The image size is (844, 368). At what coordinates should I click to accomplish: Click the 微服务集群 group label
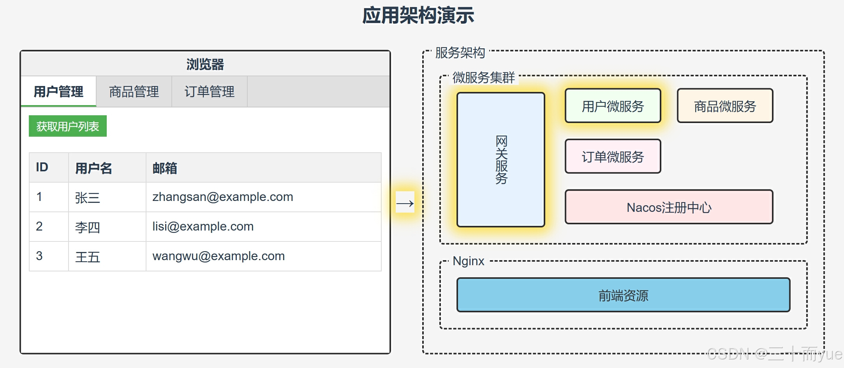coord(483,77)
